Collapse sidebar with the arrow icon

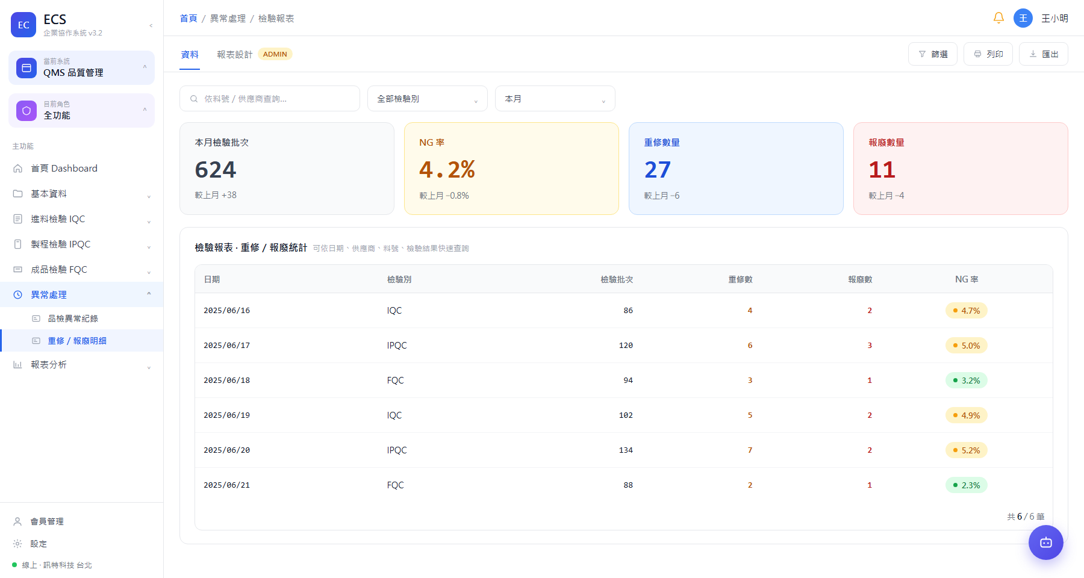click(151, 25)
